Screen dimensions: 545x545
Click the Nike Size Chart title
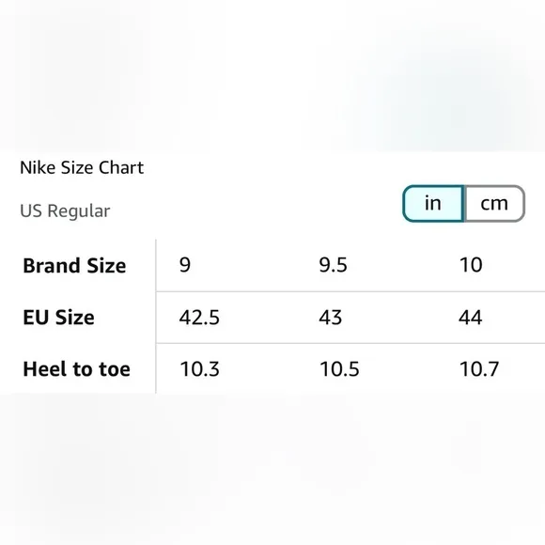82,167
